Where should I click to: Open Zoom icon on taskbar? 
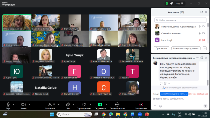click(140, 114)
